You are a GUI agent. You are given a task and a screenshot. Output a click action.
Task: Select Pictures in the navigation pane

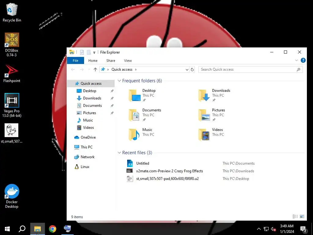coord(90,113)
